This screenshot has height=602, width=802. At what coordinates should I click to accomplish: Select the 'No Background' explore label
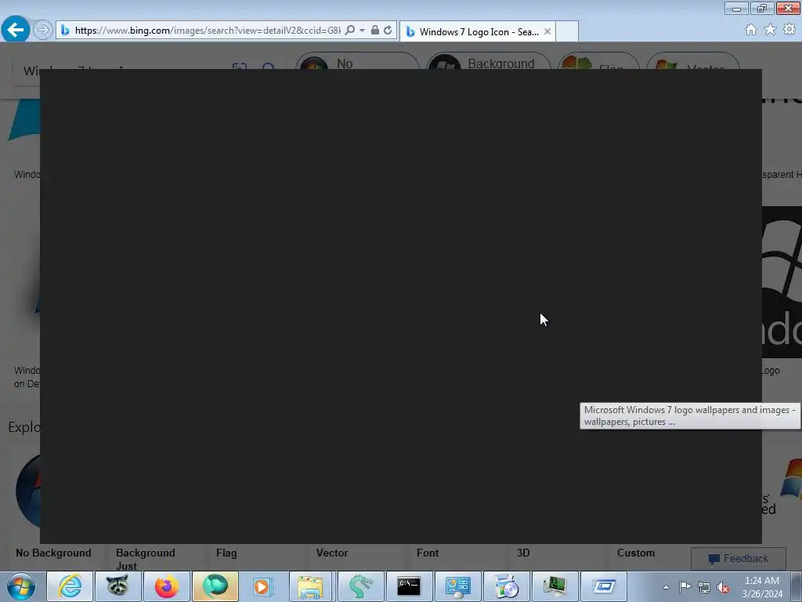click(53, 553)
